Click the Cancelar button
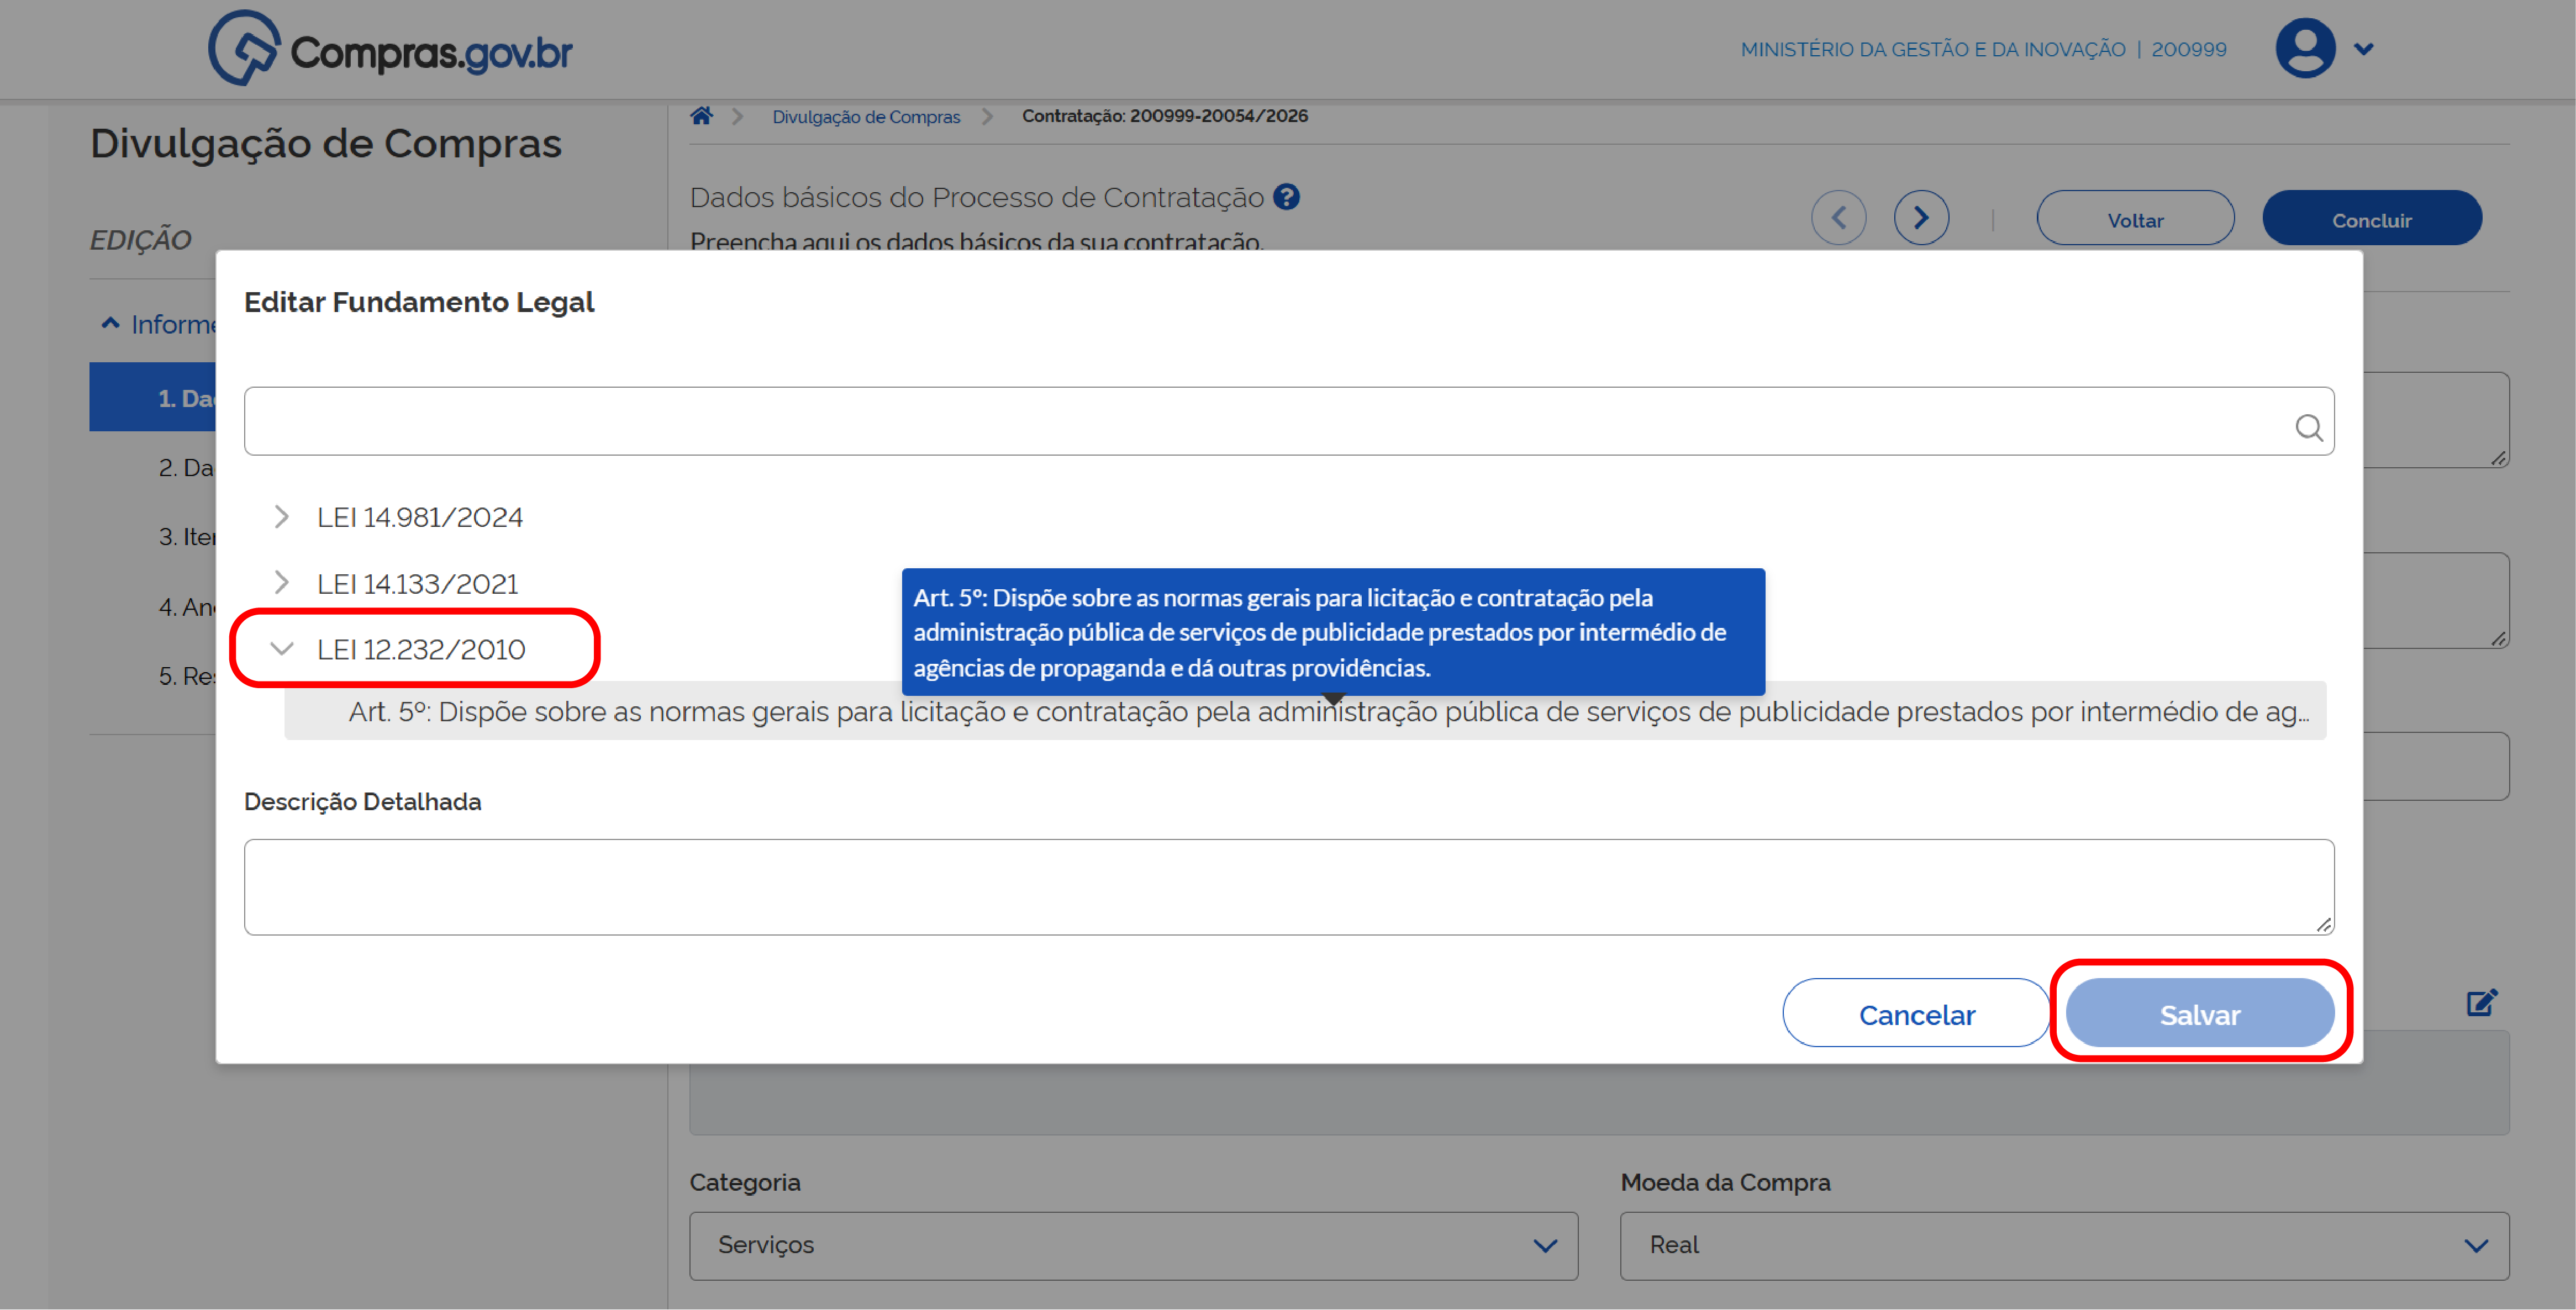The image size is (2576, 1310). 1916,1014
